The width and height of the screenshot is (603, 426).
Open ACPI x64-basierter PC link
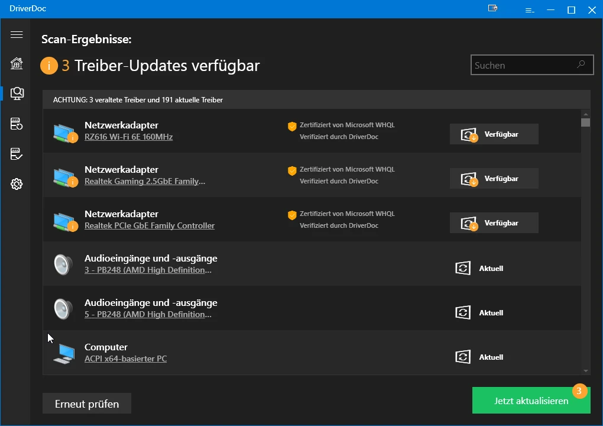125,359
